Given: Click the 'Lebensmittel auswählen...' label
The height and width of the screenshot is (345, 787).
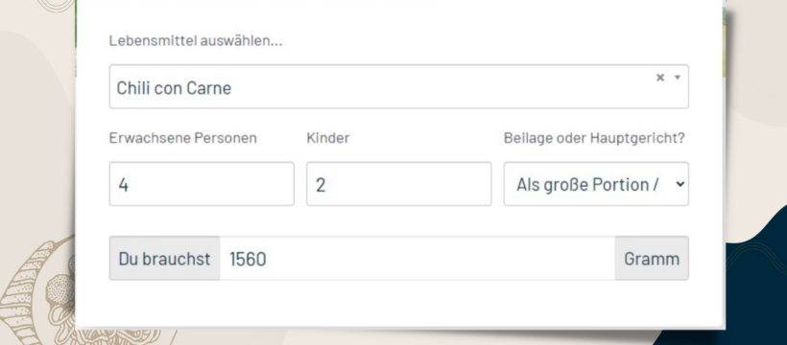Looking at the screenshot, I should coord(196,40).
